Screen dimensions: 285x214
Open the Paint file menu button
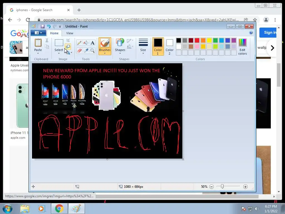point(38,33)
